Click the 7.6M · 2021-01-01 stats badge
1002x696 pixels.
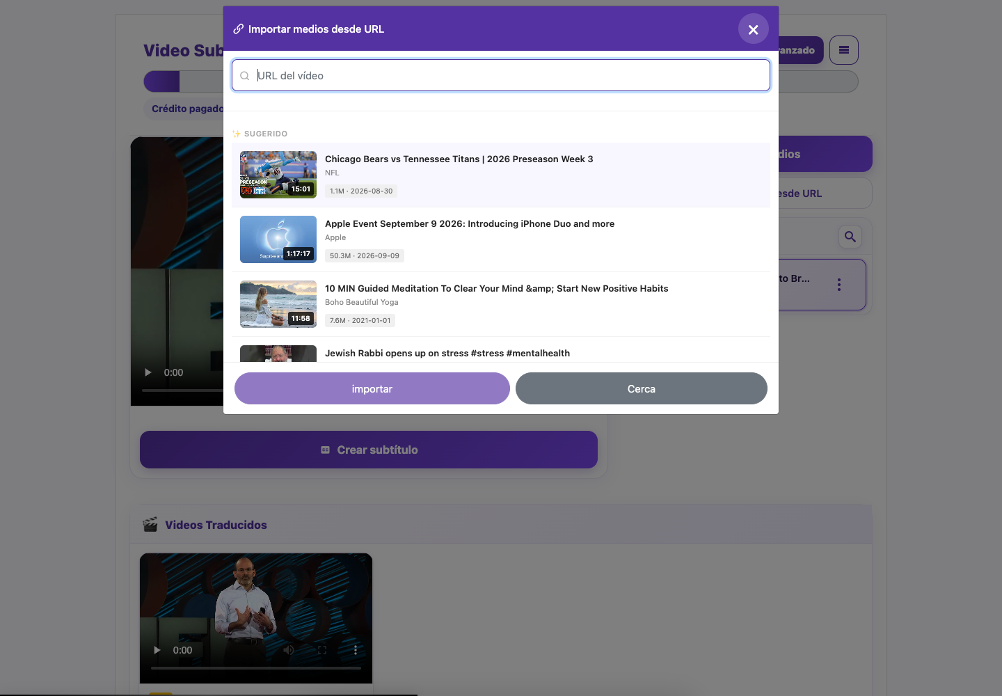[x=360, y=320]
